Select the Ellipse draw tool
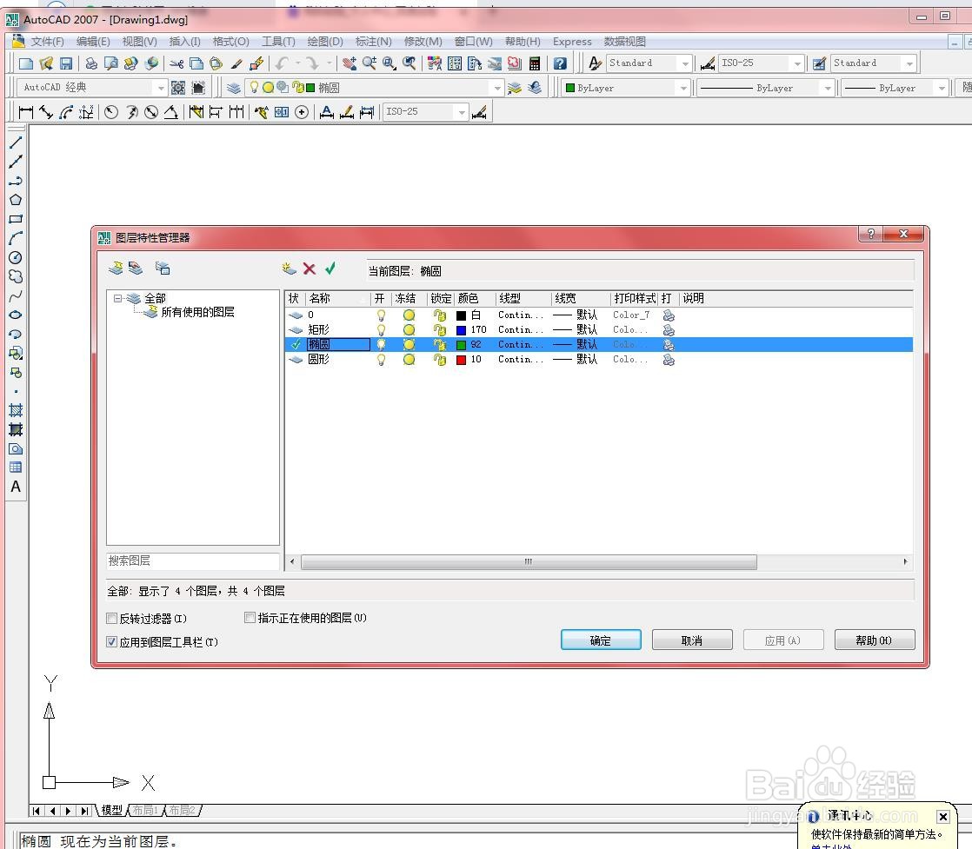The image size is (972, 849). [x=16, y=315]
